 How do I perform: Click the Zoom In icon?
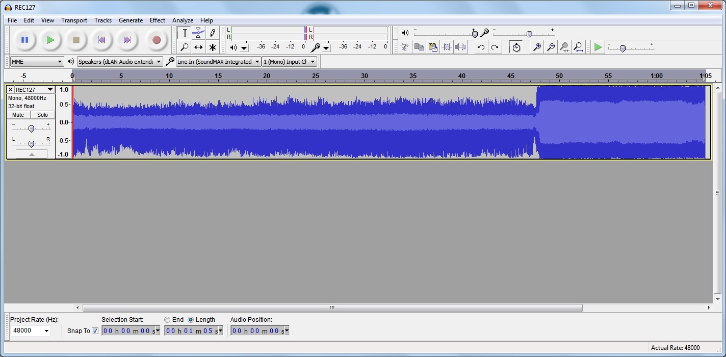click(537, 47)
